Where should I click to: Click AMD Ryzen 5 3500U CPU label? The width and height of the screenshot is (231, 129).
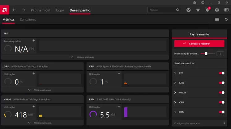click(124, 66)
